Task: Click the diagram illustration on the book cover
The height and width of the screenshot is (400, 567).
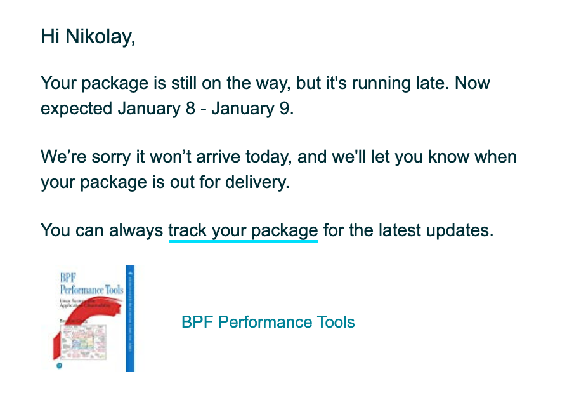Action: [84, 342]
